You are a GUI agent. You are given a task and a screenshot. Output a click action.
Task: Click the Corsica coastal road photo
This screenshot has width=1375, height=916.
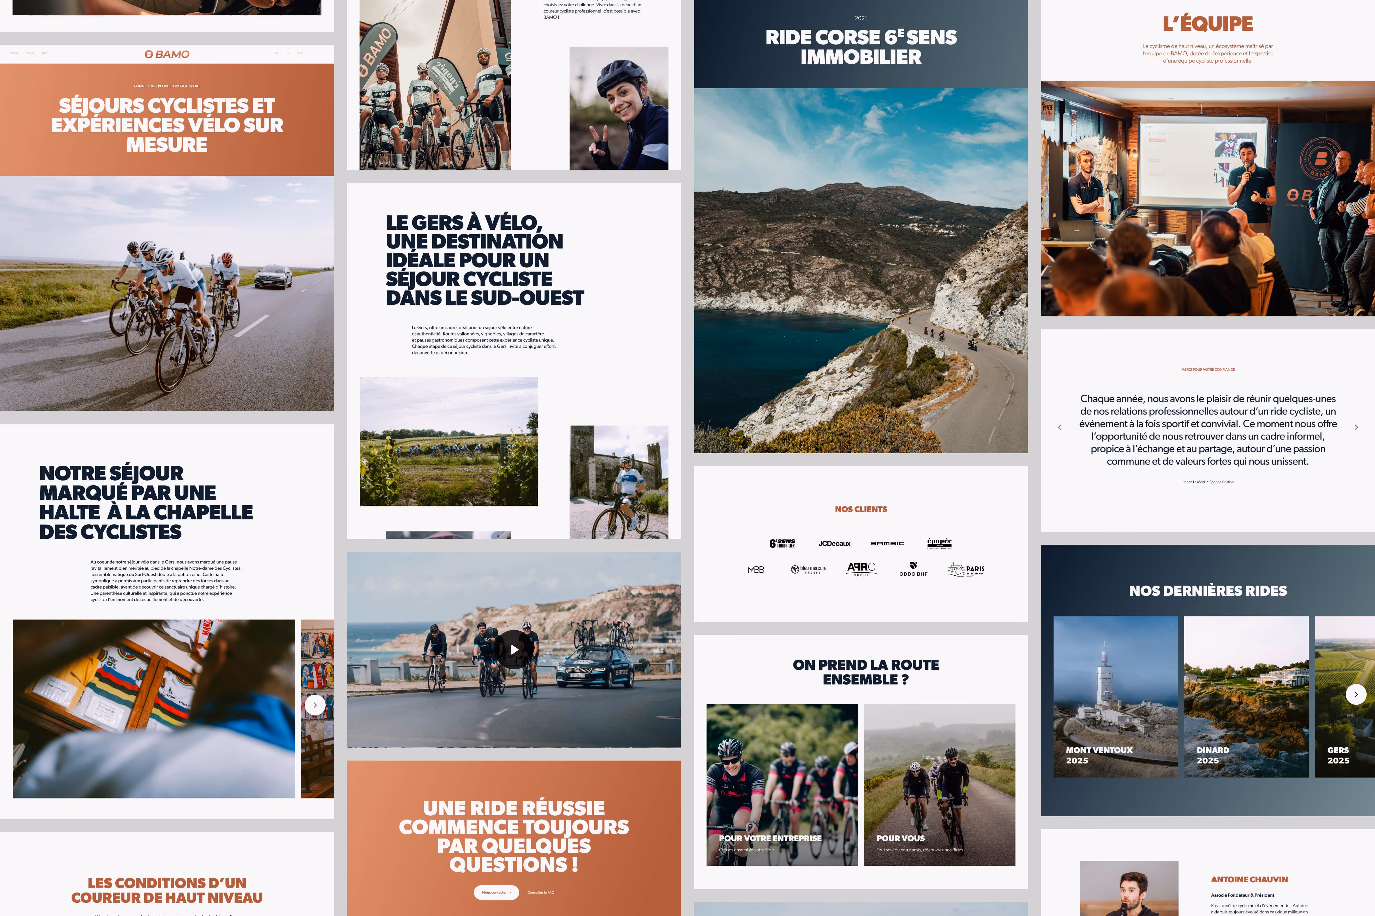pyautogui.click(x=860, y=270)
